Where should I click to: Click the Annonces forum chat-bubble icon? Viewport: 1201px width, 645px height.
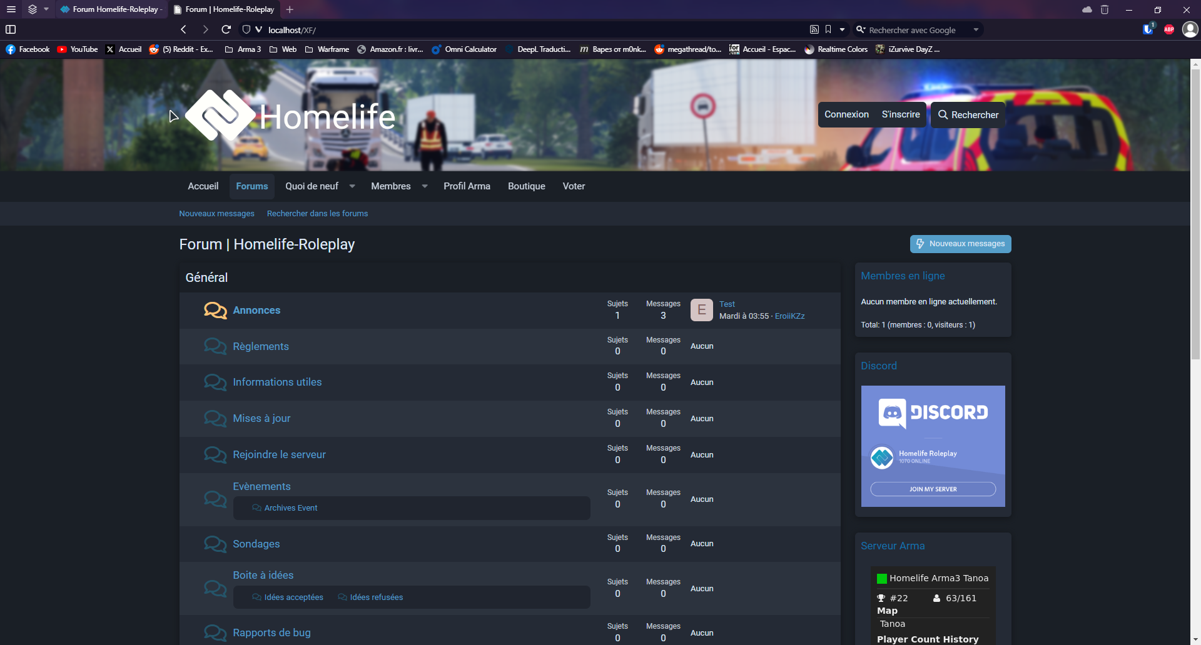coord(215,311)
